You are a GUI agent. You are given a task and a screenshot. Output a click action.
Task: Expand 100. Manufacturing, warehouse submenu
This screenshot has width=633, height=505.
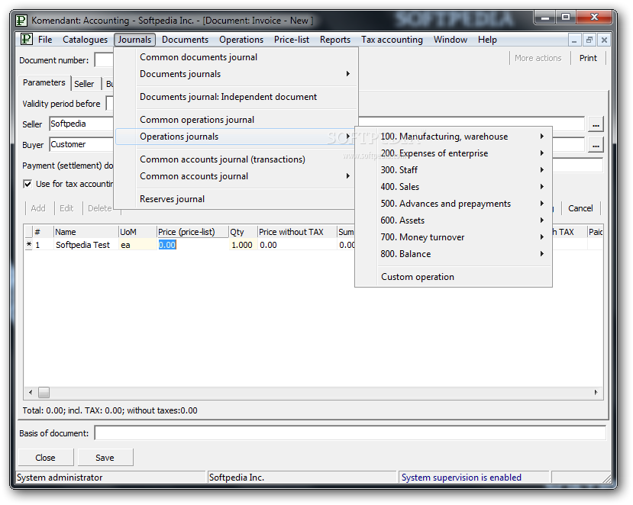pyautogui.click(x=454, y=137)
